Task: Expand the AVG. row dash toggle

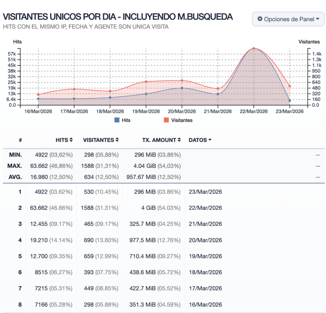Action: [x=318, y=177]
